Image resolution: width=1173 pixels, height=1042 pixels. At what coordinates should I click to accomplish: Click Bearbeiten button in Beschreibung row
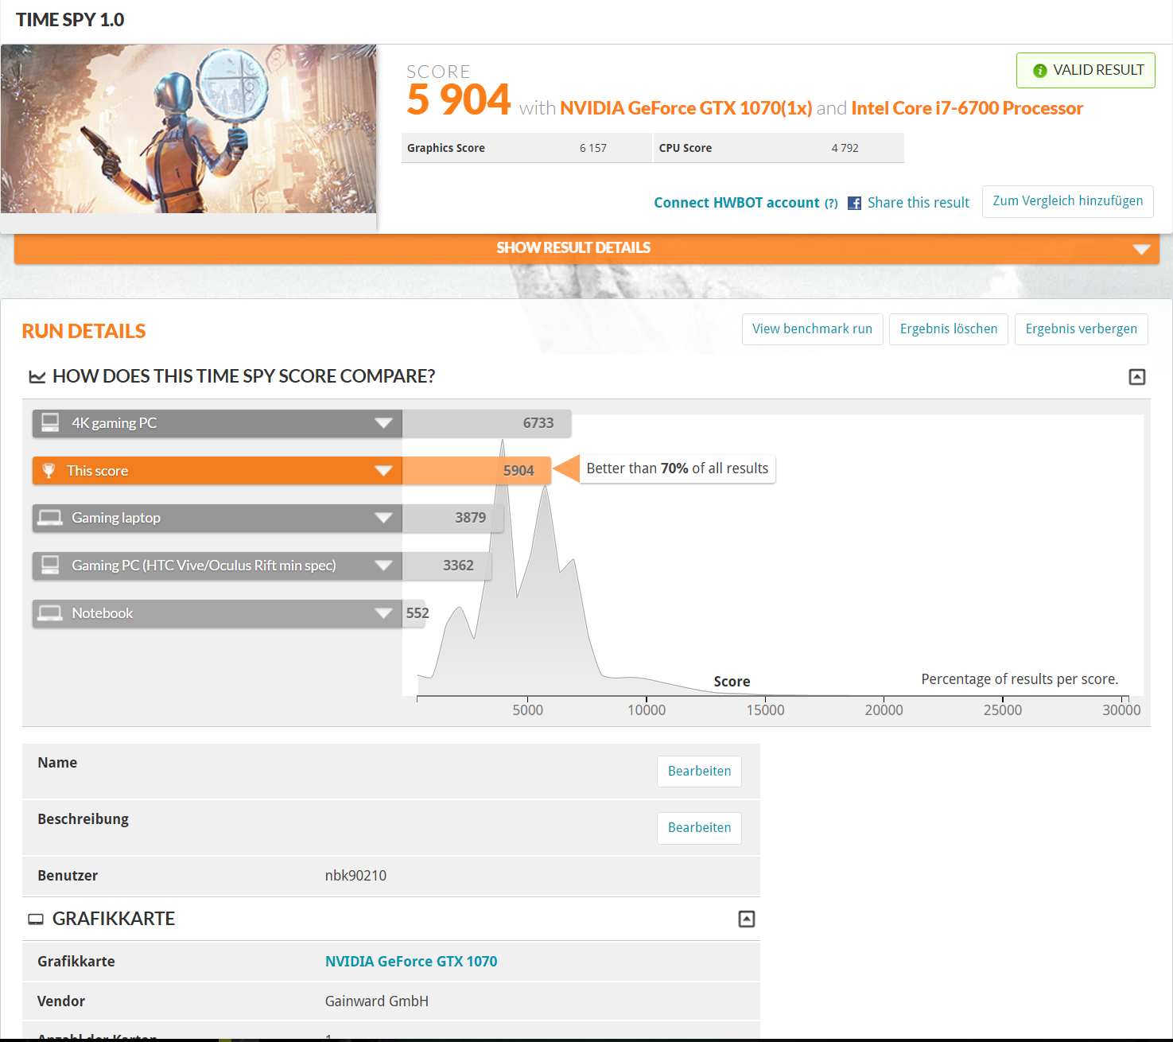(699, 828)
